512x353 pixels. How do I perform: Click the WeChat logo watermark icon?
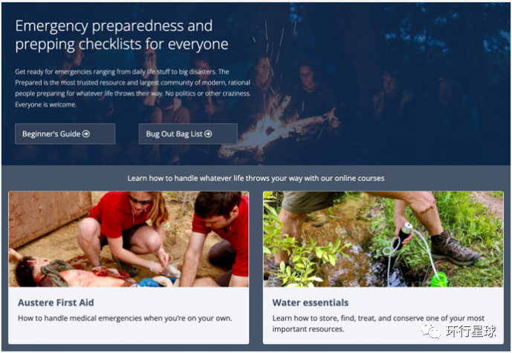pyautogui.click(x=431, y=331)
